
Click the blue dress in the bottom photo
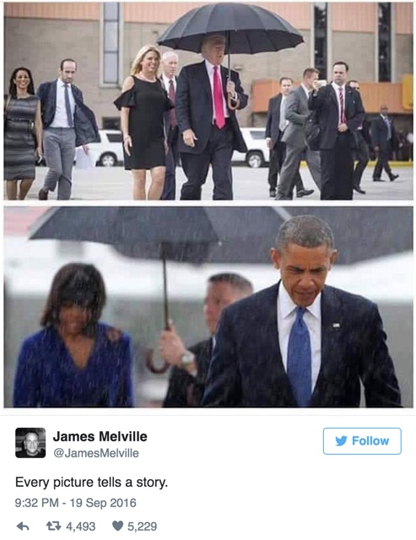point(73,367)
